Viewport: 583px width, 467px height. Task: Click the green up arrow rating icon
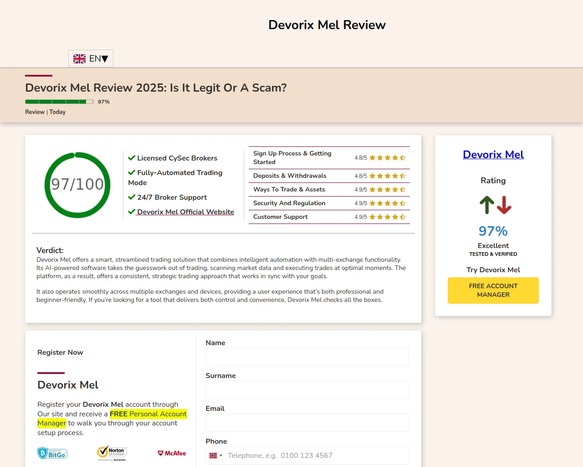[486, 205]
